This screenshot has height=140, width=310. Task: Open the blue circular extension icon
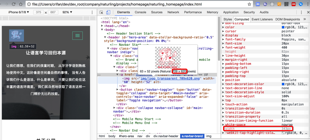click(301, 4)
